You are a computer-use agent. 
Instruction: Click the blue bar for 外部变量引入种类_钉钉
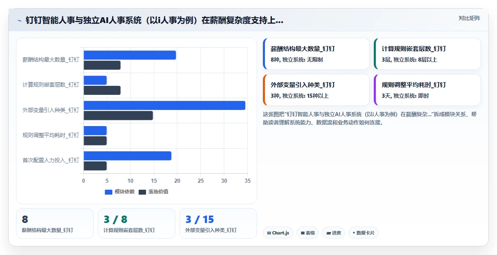(164, 105)
